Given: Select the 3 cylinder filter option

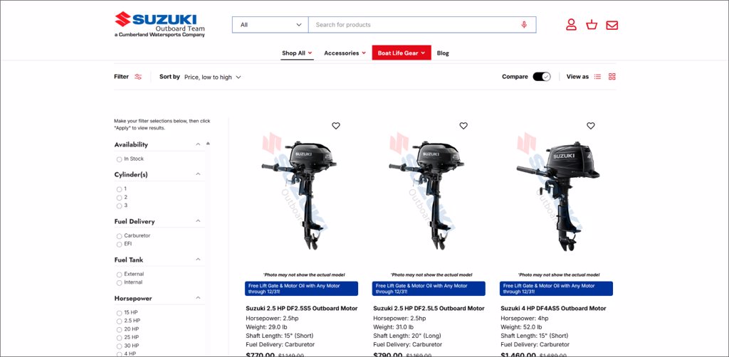Looking at the screenshot, I should 120,206.
